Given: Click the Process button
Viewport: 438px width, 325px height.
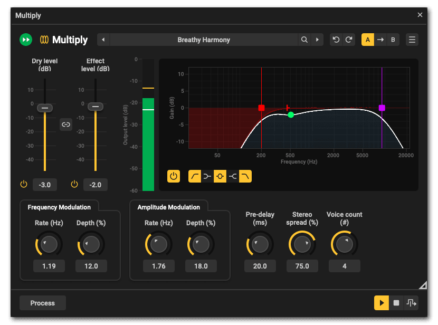Looking at the screenshot, I should 43,303.
